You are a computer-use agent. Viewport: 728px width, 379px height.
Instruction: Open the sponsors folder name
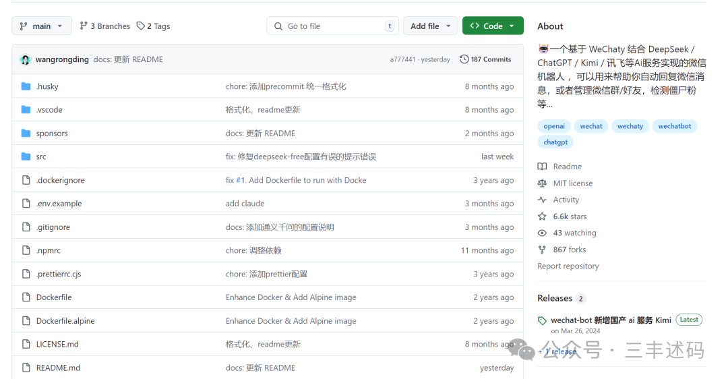[52, 134]
